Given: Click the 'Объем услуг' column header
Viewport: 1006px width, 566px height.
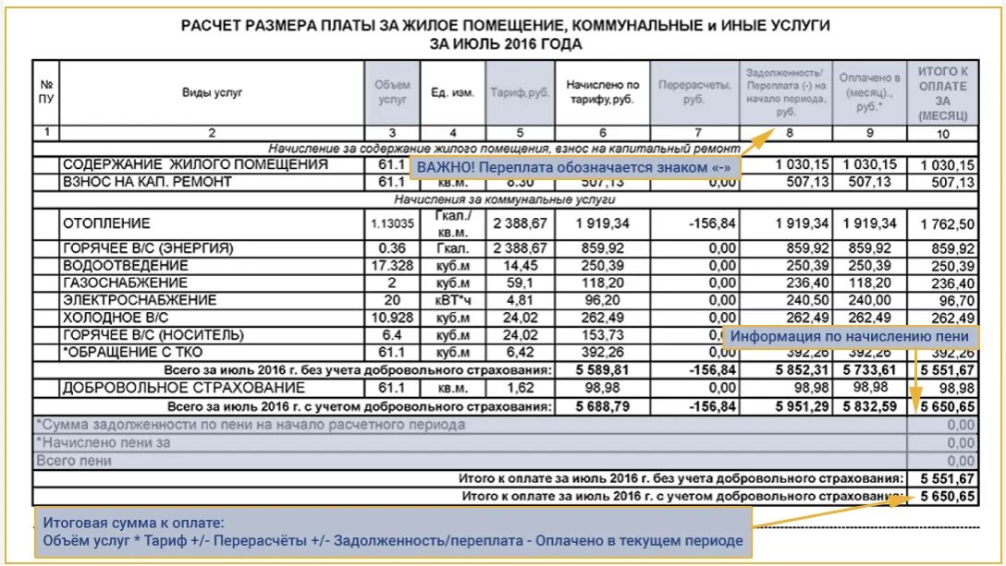Looking at the screenshot, I should pyautogui.click(x=392, y=92).
